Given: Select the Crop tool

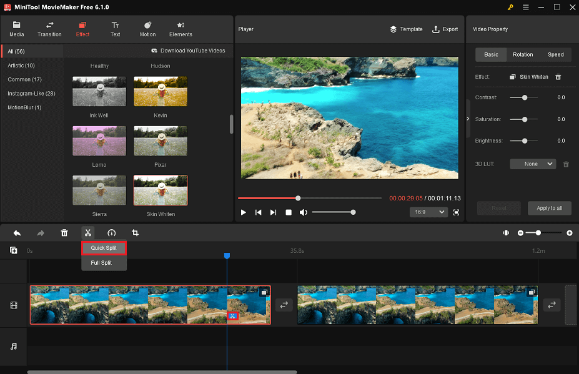Looking at the screenshot, I should [135, 233].
